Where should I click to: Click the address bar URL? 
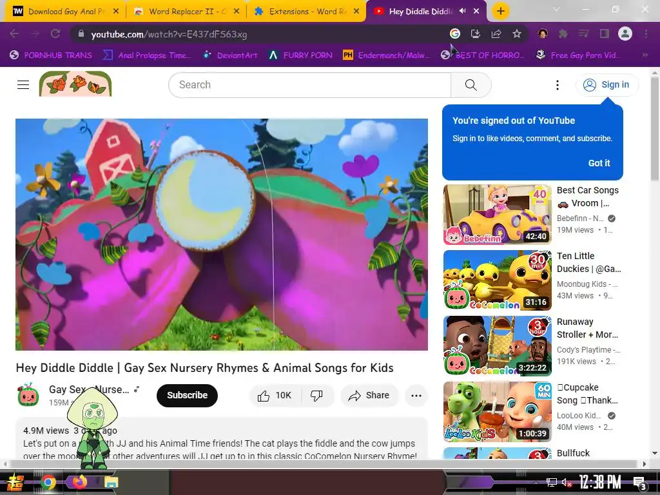coord(169,34)
